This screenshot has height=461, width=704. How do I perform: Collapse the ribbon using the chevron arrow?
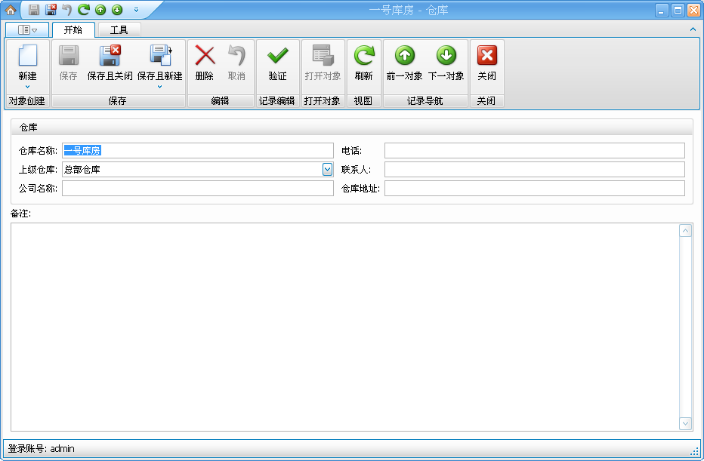pyautogui.click(x=693, y=29)
